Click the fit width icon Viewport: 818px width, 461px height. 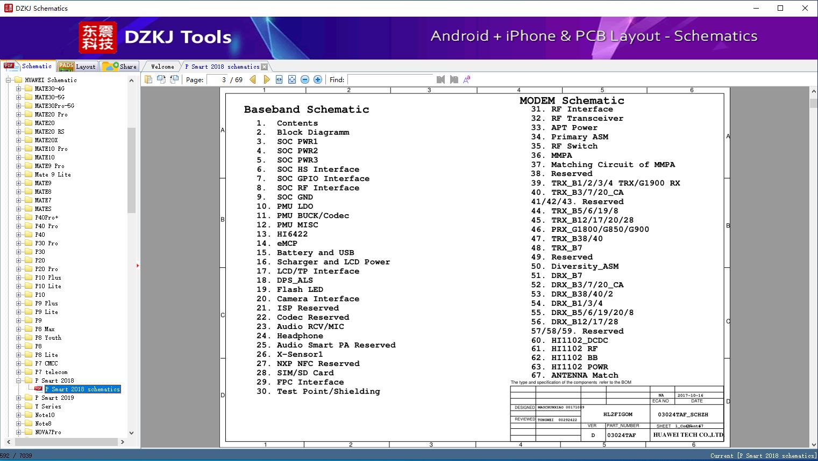click(279, 79)
